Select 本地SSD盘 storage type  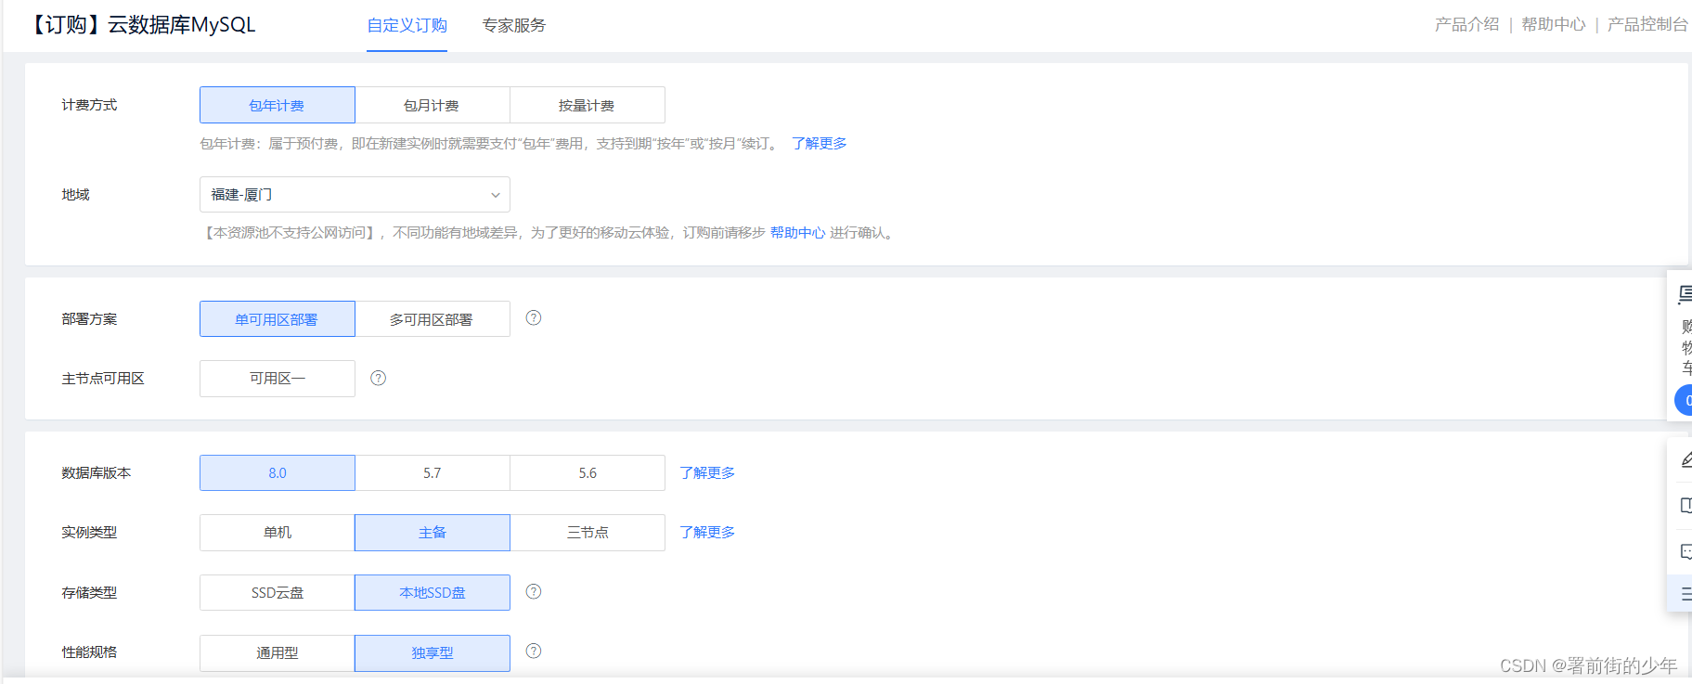433,593
